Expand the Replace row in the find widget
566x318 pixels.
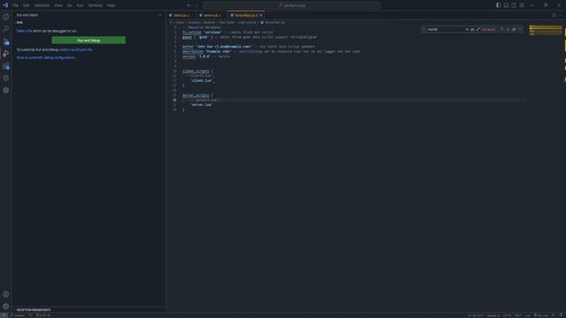[424, 29]
